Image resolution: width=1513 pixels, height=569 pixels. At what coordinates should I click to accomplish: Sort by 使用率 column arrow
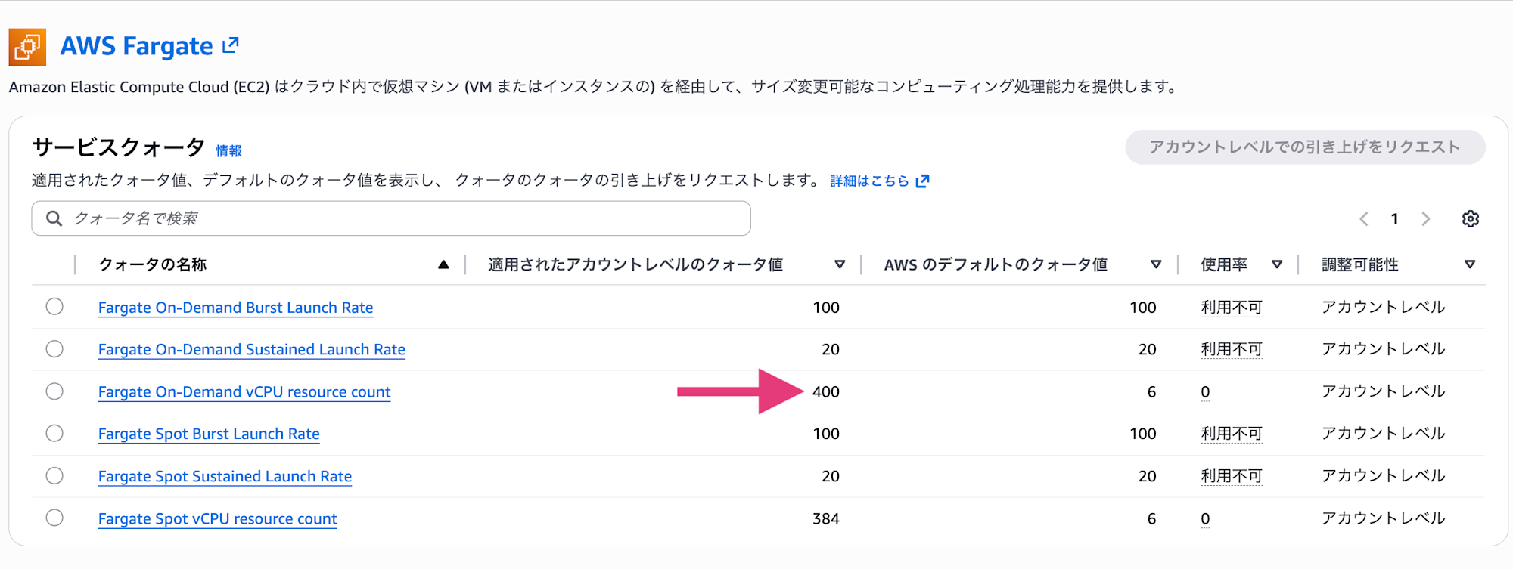tap(1277, 264)
